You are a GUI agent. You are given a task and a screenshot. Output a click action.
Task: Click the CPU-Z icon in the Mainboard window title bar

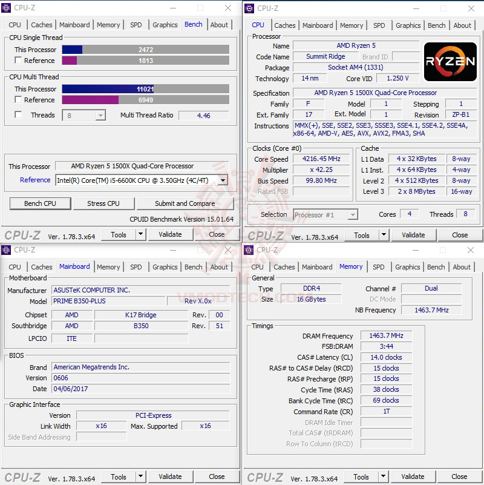point(7,250)
